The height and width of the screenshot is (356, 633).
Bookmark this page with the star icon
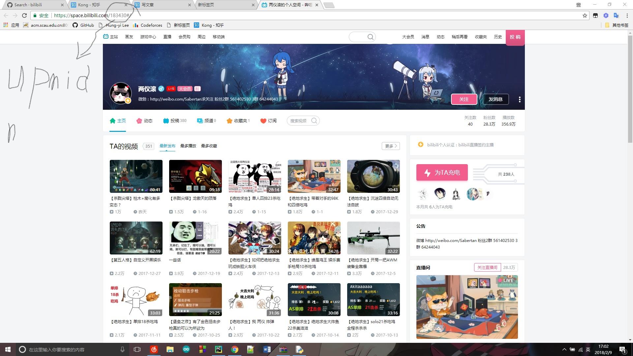click(x=585, y=15)
